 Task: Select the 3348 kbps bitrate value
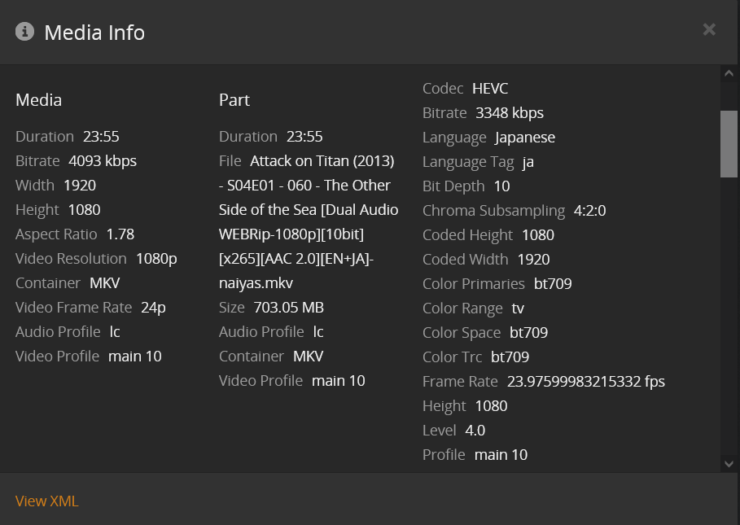tap(510, 112)
